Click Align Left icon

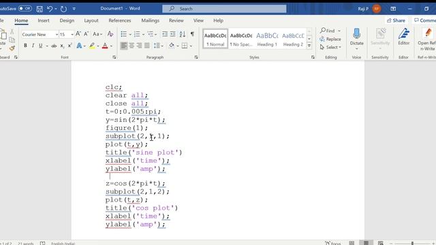pos(124,46)
